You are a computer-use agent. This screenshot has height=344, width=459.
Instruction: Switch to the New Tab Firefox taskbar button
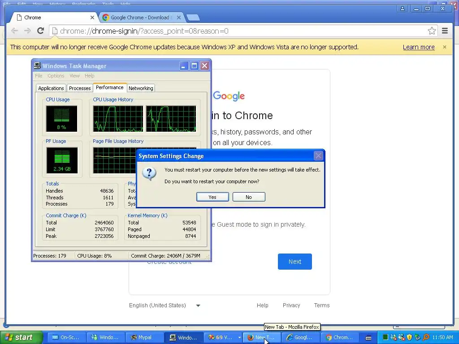click(262, 337)
